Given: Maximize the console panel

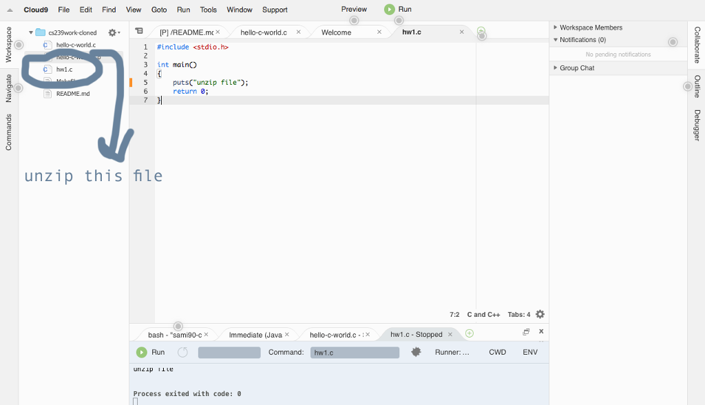Looking at the screenshot, I should [526, 332].
